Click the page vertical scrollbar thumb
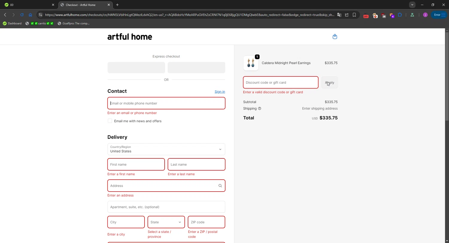Screen dimensions: 449x243 coord(447,76)
